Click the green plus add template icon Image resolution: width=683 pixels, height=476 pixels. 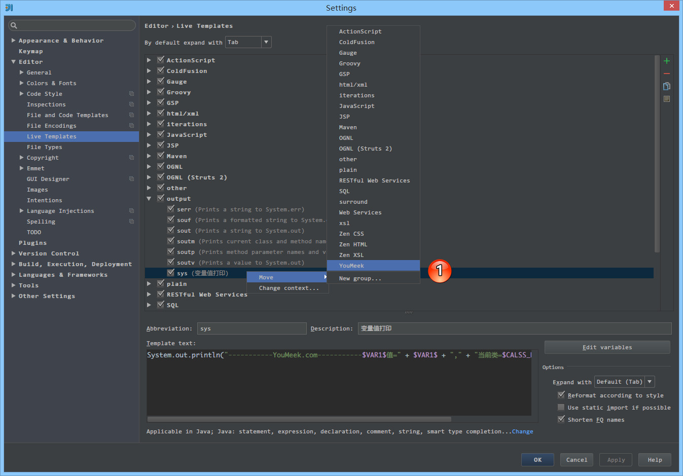pyautogui.click(x=667, y=61)
